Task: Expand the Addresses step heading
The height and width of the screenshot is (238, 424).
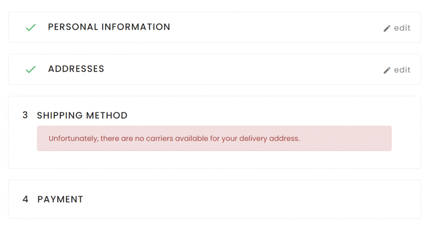Action: click(x=76, y=69)
